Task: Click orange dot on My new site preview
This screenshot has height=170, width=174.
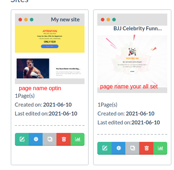Action: click(x=26, y=20)
